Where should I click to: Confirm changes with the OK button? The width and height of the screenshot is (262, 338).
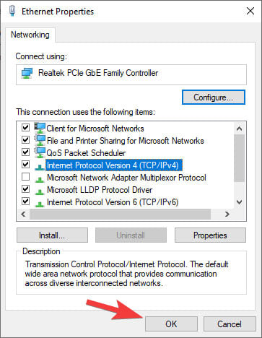coord(171,324)
